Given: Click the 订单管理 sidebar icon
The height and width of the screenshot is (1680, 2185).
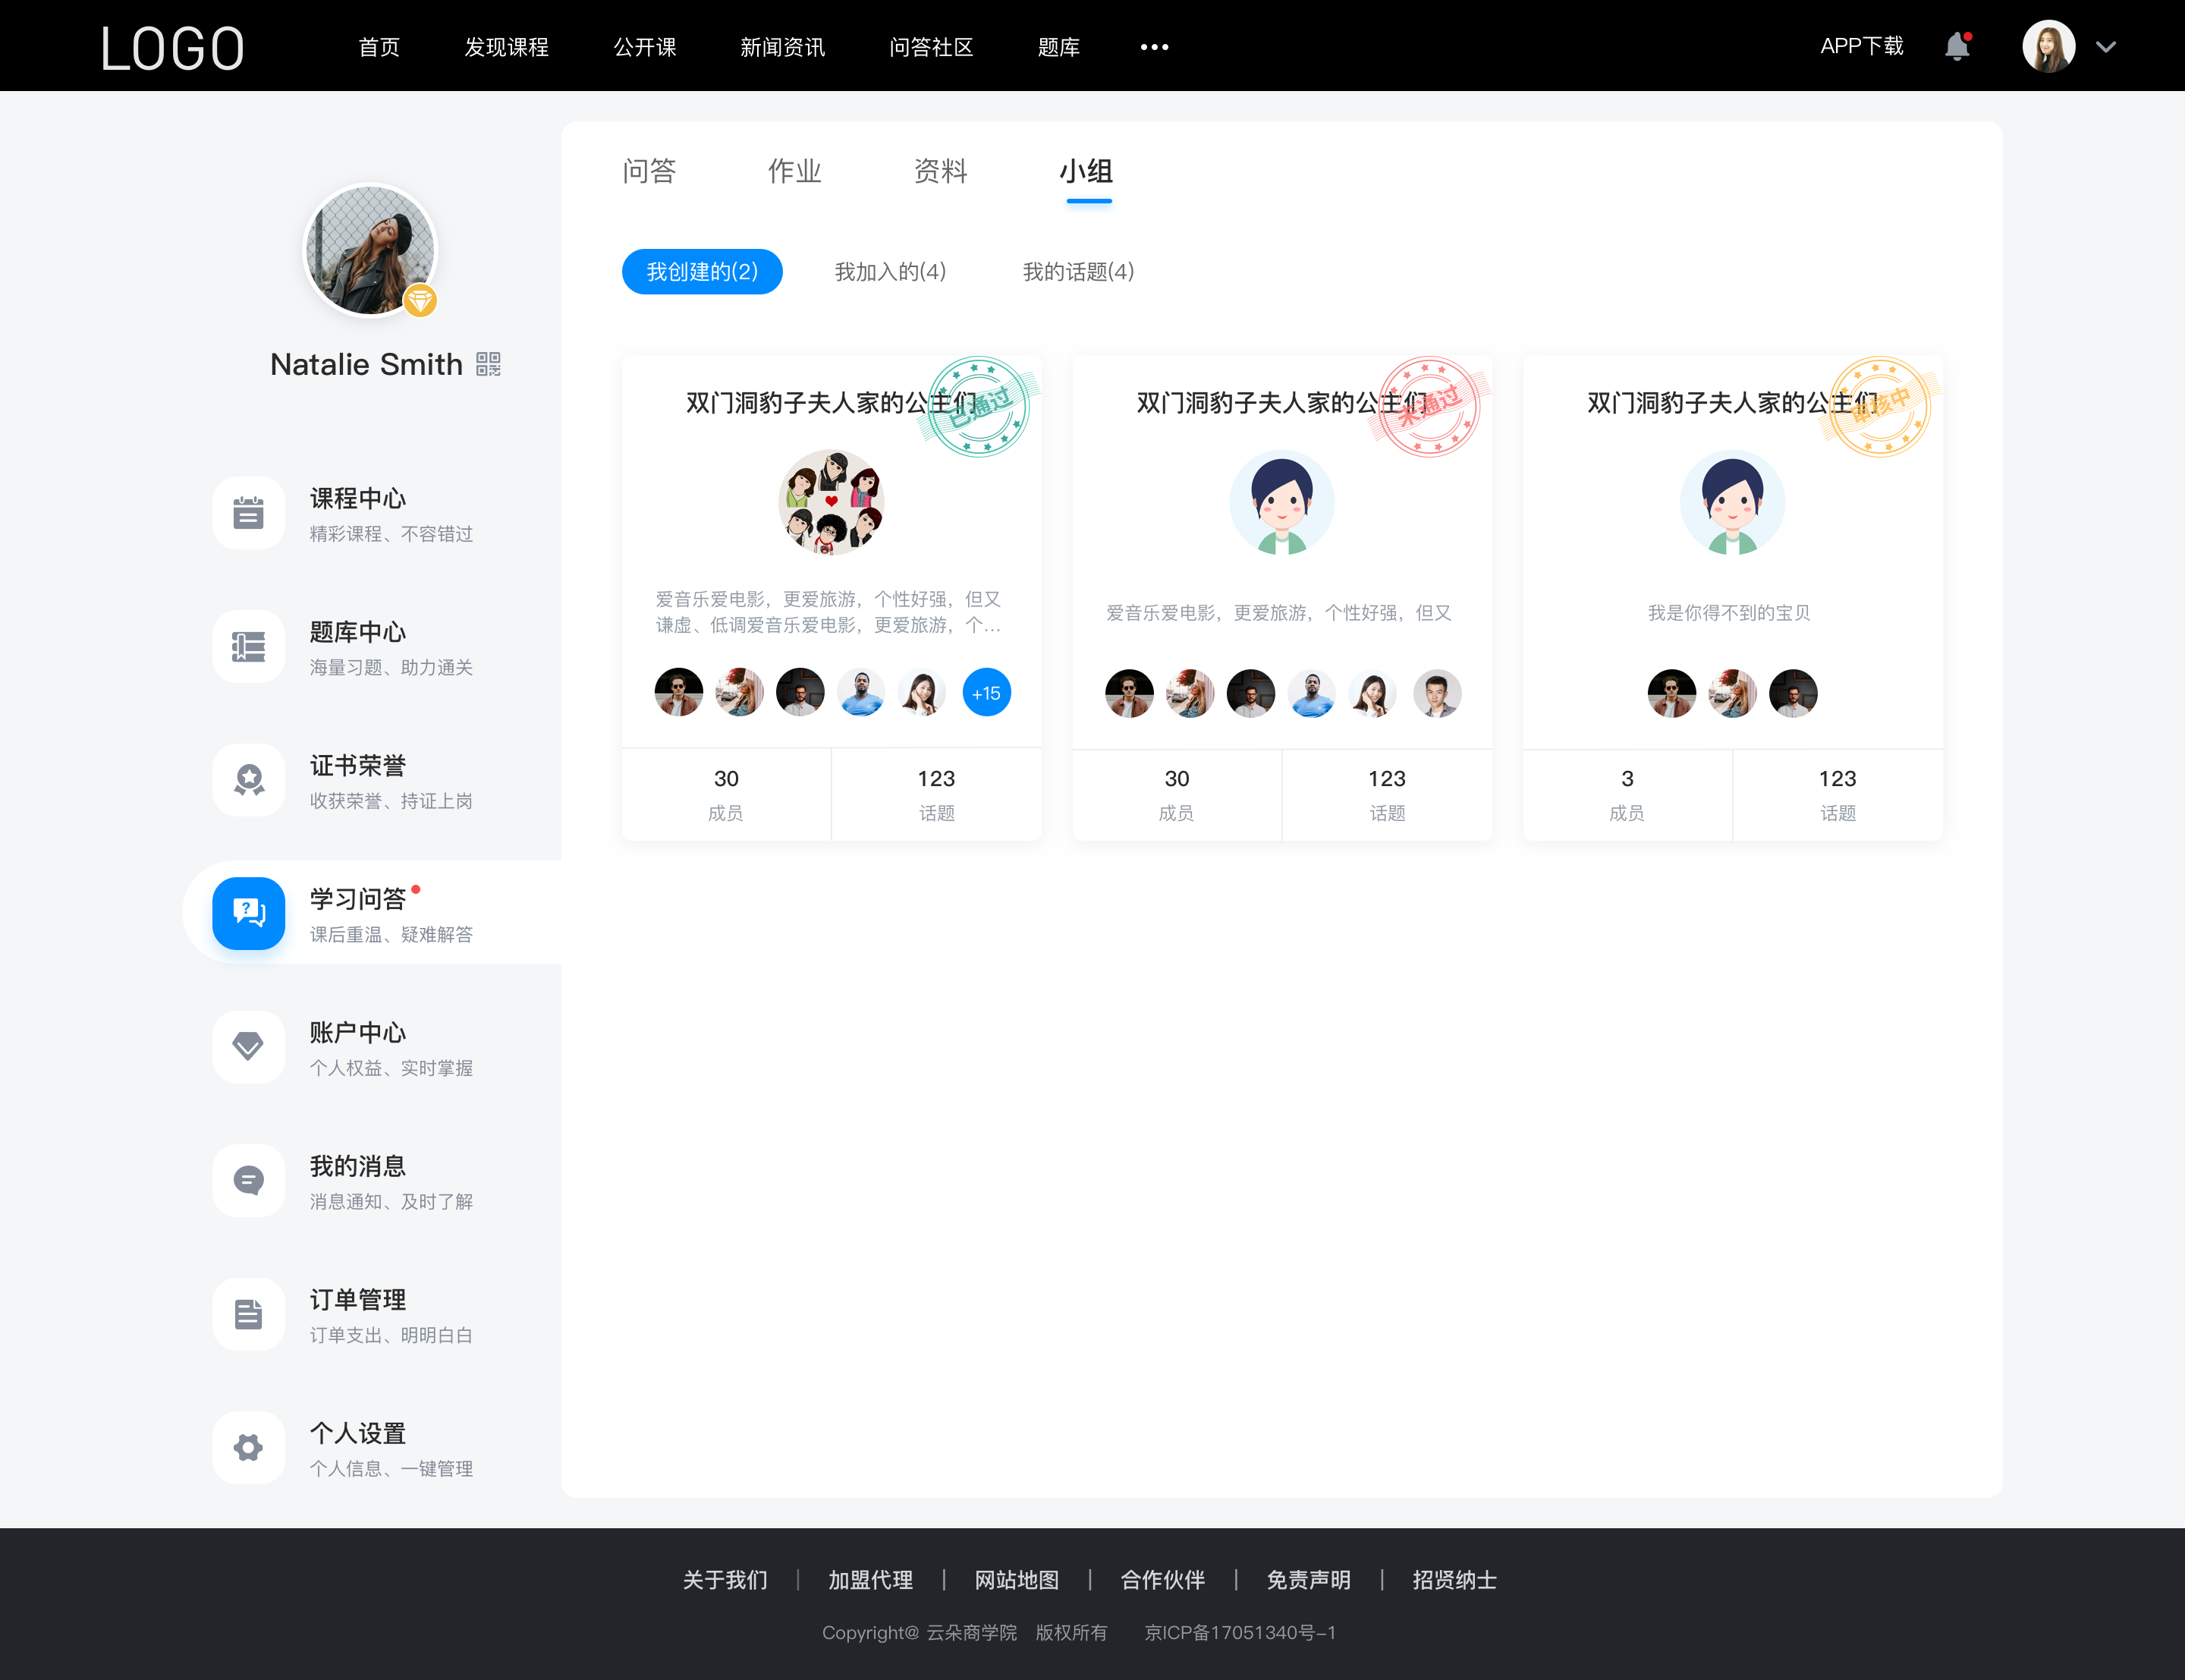Looking at the screenshot, I should coord(247,1317).
